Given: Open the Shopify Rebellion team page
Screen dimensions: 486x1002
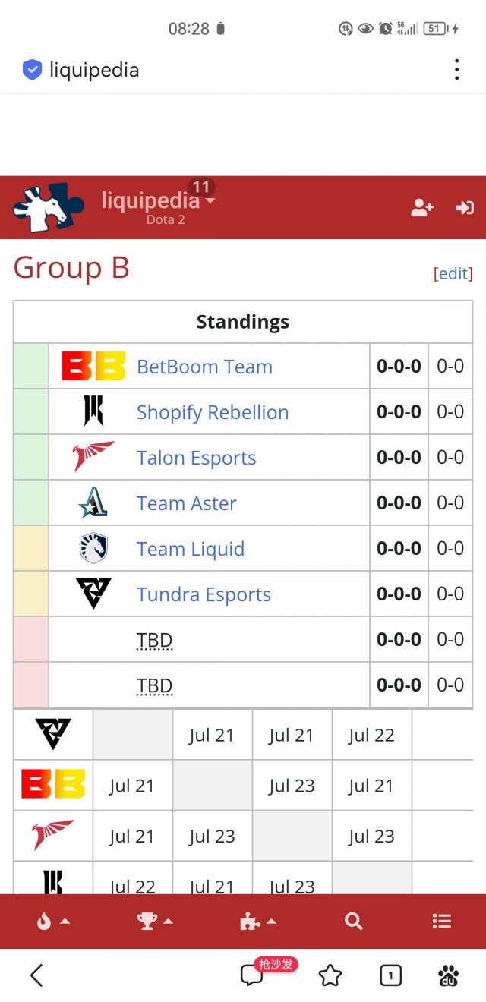Looking at the screenshot, I should [x=212, y=412].
